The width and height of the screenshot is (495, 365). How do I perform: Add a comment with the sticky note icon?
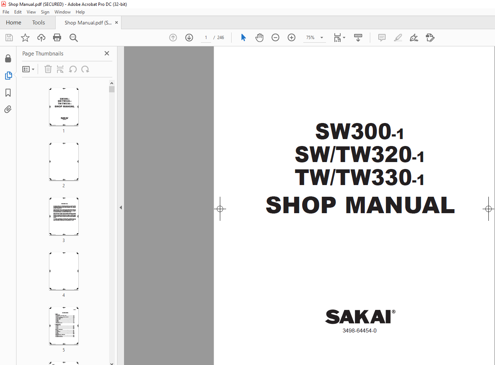[x=382, y=38]
